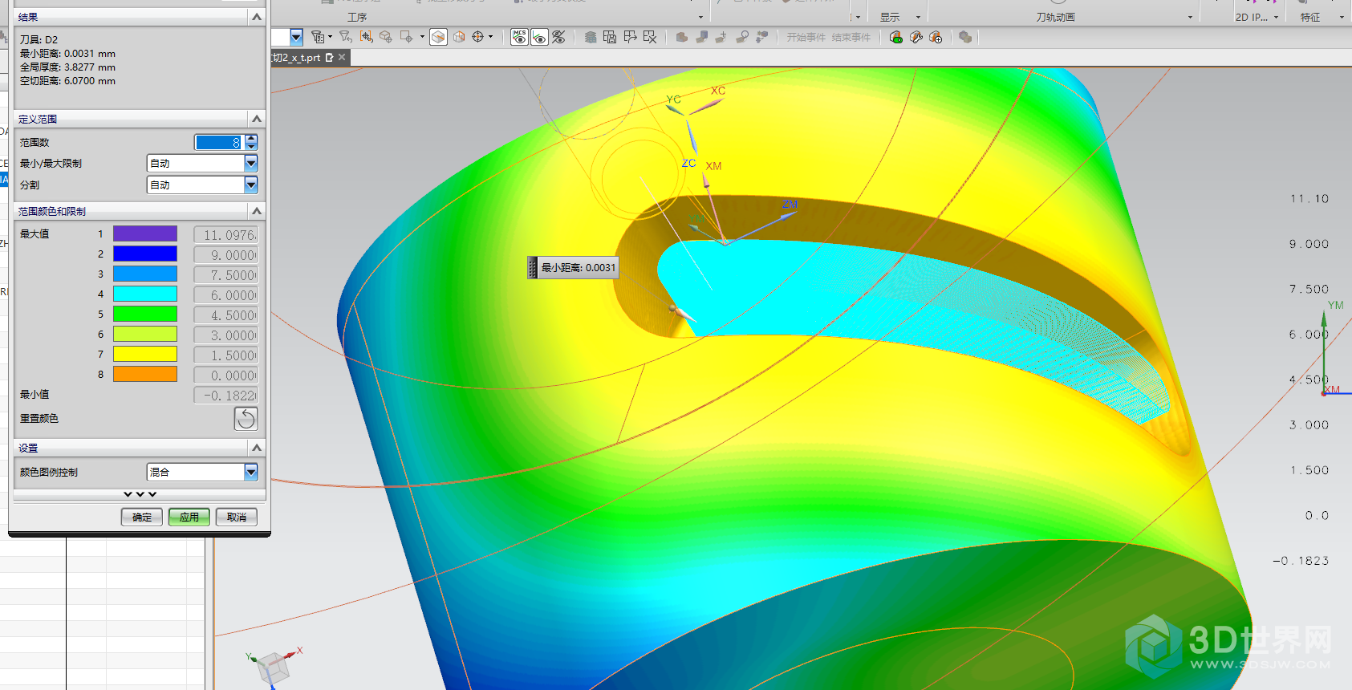Viewport: 1352px width, 690px height.
Task: Click the grey geometry with arrow icon
Action: tap(701, 37)
